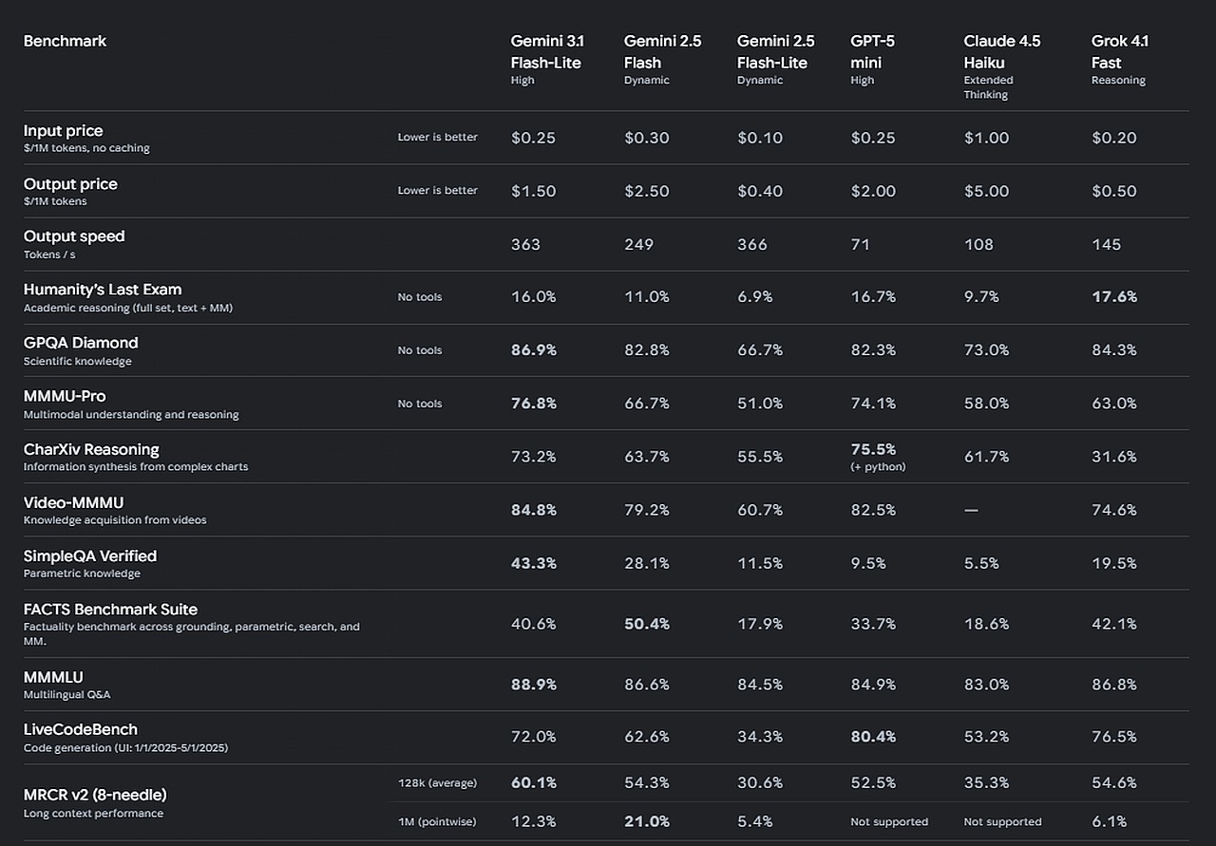This screenshot has width=1216, height=846.
Task: Click the MRCR v2 (8-needle) row title
Action: click(x=95, y=794)
